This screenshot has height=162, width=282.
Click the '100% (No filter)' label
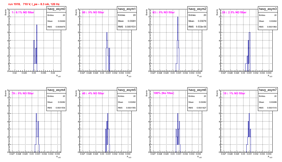pos(164,93)
